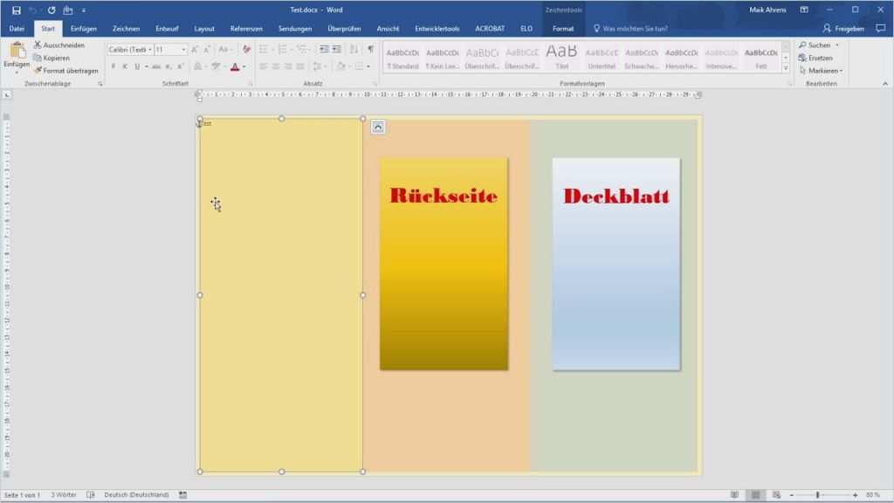Toggle paragraph marks display
The image size is (894, 503).
coord(370,48)
